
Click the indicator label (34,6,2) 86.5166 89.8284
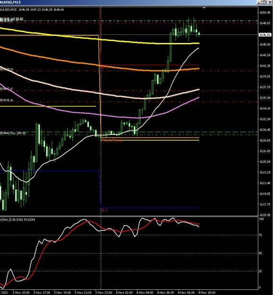click(x=18, y=219)
